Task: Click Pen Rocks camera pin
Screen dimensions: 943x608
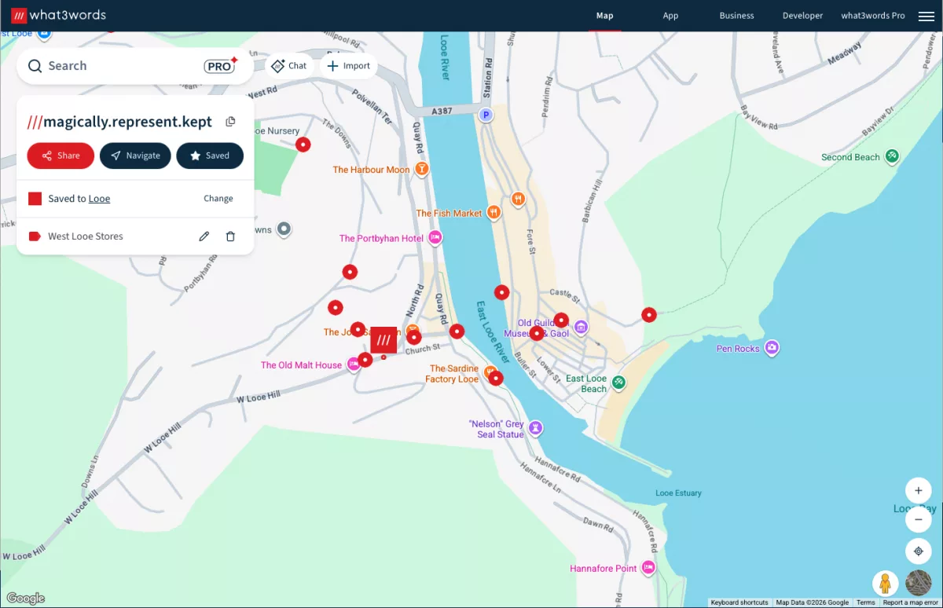Action: tap(772, 348)
